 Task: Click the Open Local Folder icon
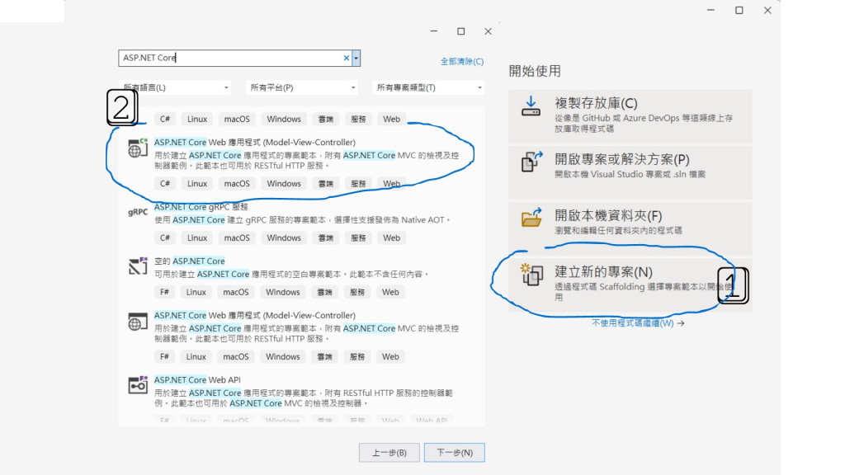pos(531,218)
